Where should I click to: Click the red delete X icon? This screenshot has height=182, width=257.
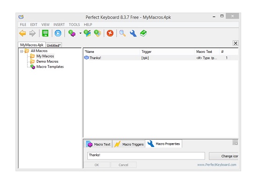click(110, 33)
